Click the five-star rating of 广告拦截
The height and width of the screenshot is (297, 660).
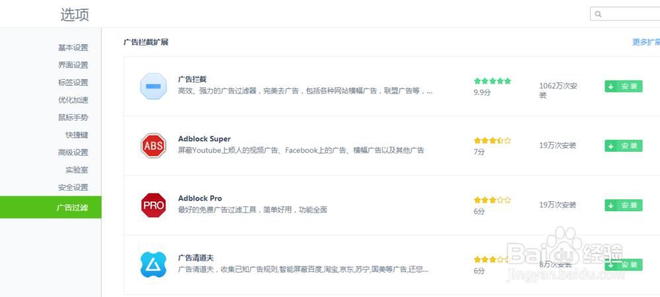(x=492, y=81)
